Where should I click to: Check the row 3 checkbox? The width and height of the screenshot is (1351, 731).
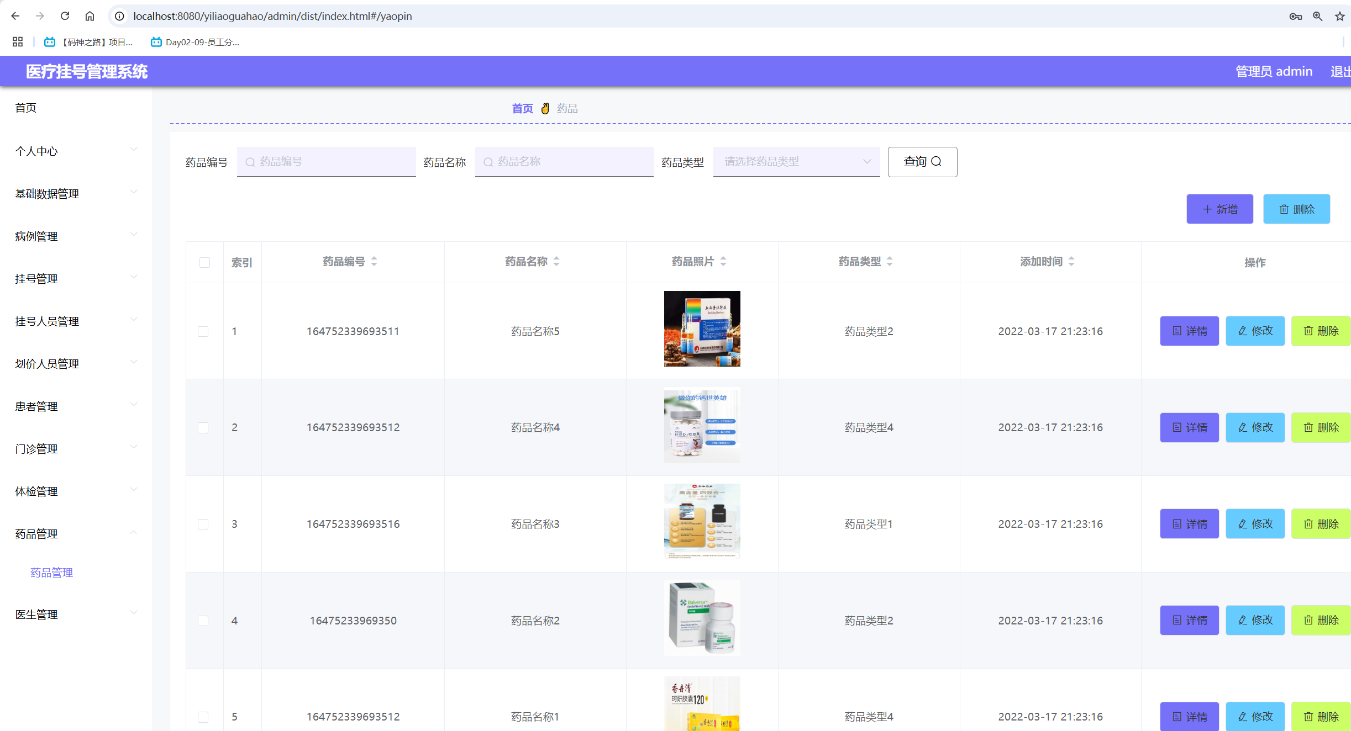pyautogui.click(x=203, y=524)
